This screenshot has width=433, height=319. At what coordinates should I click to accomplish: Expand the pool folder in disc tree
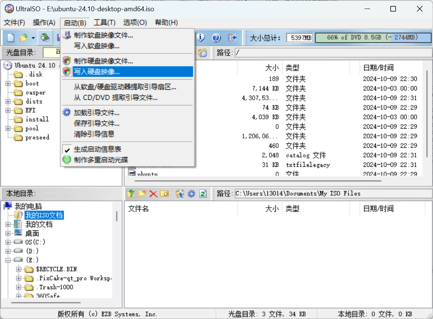point(8,129)
